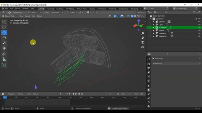This screenshot has height=113, width=202.
Task: Open the Add Modifier dropdown
Action: point(176,64)
